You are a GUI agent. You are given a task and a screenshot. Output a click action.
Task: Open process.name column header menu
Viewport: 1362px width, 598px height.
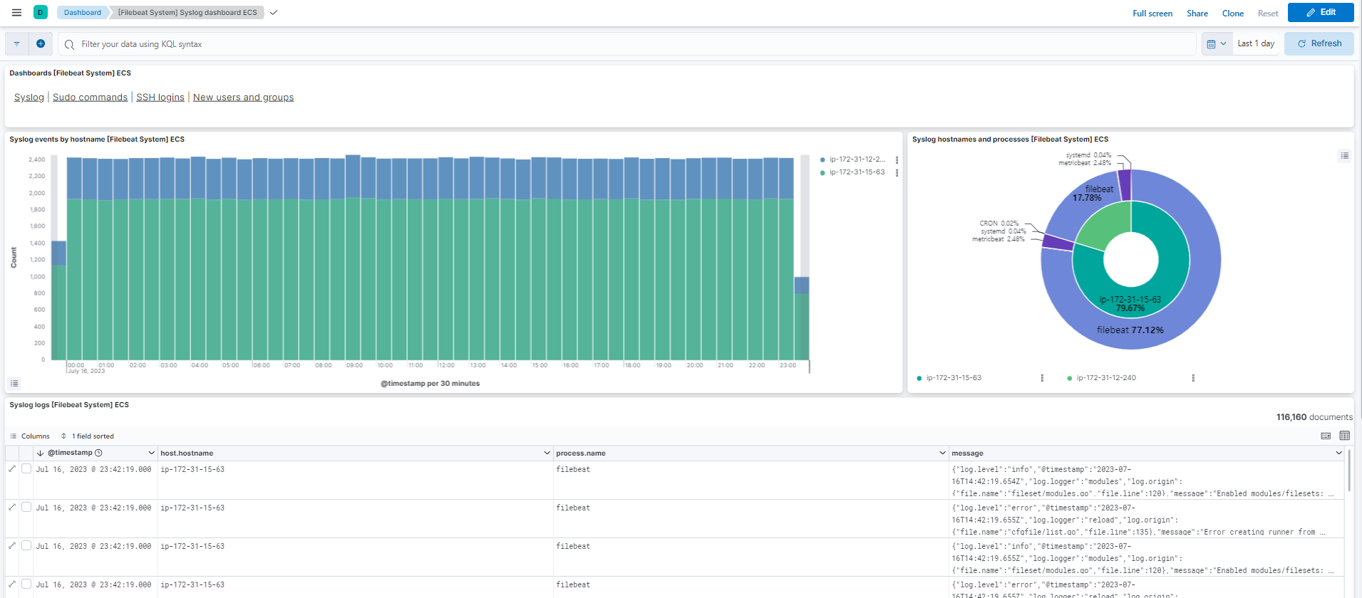(942, 453)
